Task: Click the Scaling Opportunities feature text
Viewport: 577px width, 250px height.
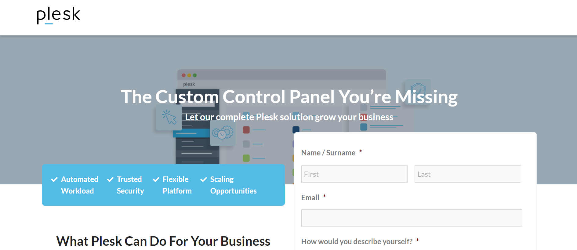Action: [x=233, y=185]
